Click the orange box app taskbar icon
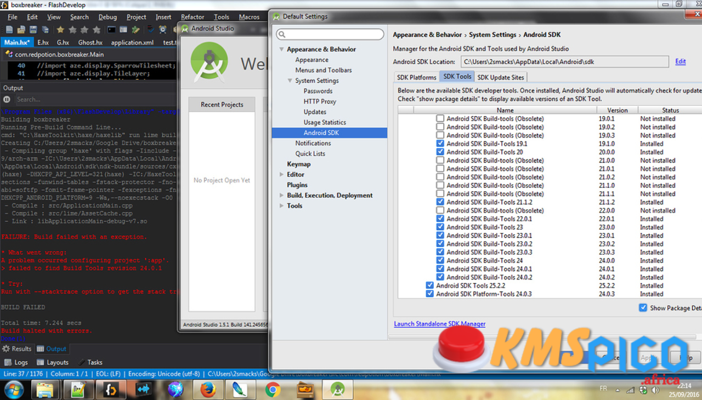The image size is (702, 400). pyautogui.click(x=305, y=390)
